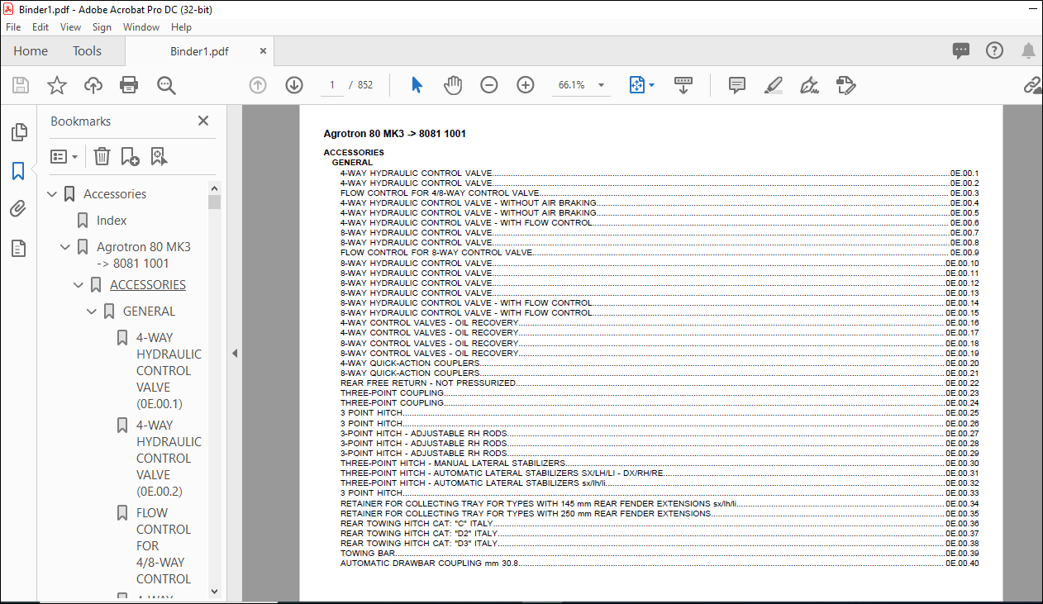This screenshot has width=1043, height=604.
Task: Select the Highlight text tool
Action: point(774,85)
